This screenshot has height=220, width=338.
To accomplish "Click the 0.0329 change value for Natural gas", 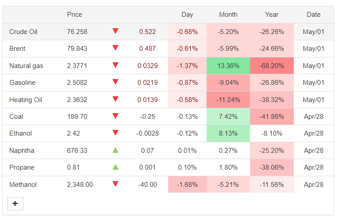I will click(147, 66).
